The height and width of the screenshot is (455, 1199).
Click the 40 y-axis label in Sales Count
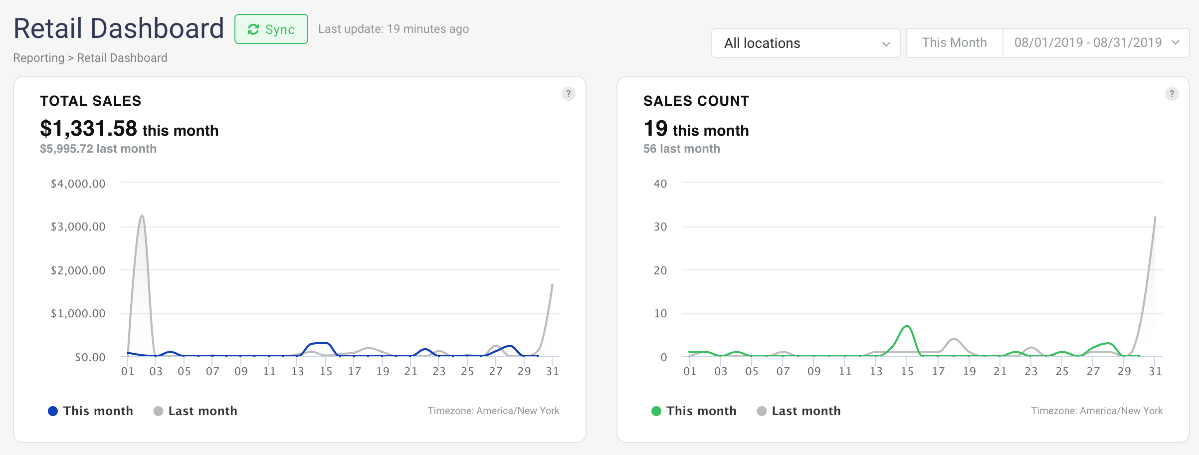[x=660, y=184]
